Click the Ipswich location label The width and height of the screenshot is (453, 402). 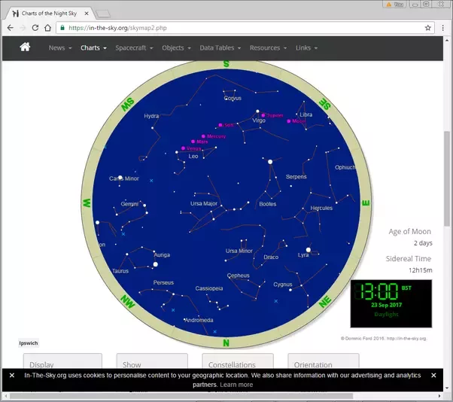(29, 343)
